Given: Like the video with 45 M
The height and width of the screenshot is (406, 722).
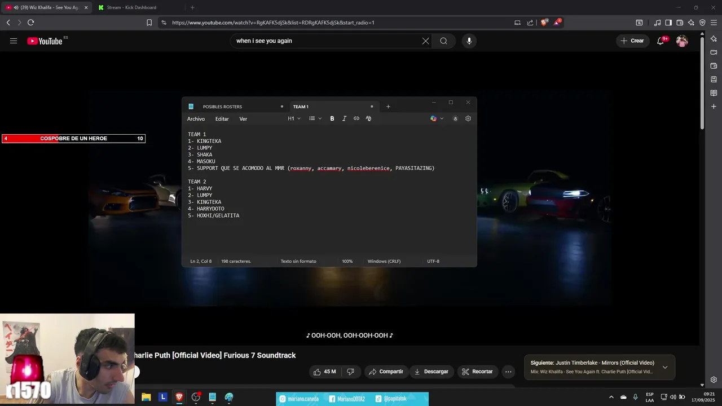Looking at the screenshot, I should point(325,372).
